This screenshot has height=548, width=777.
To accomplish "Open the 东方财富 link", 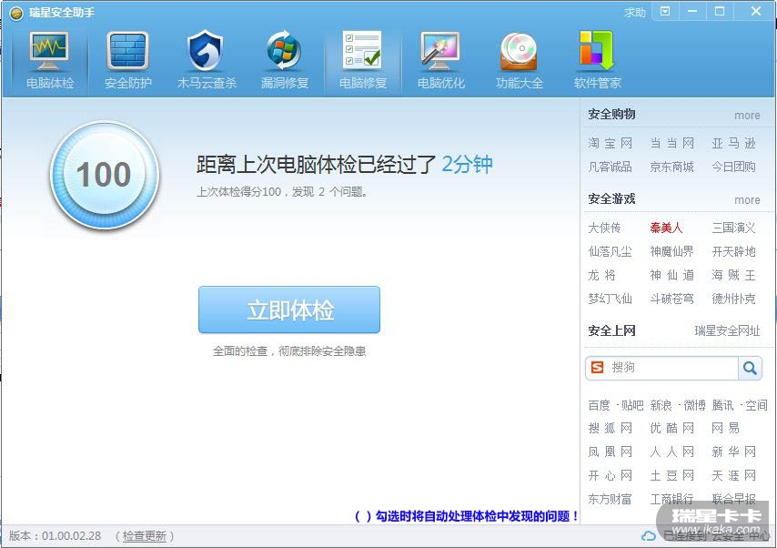I will coord(610,500).
